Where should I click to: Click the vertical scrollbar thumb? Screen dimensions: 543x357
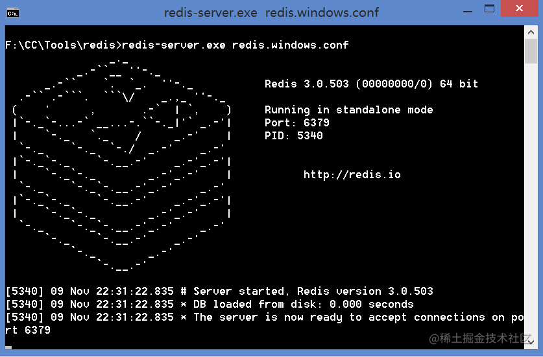531,51
